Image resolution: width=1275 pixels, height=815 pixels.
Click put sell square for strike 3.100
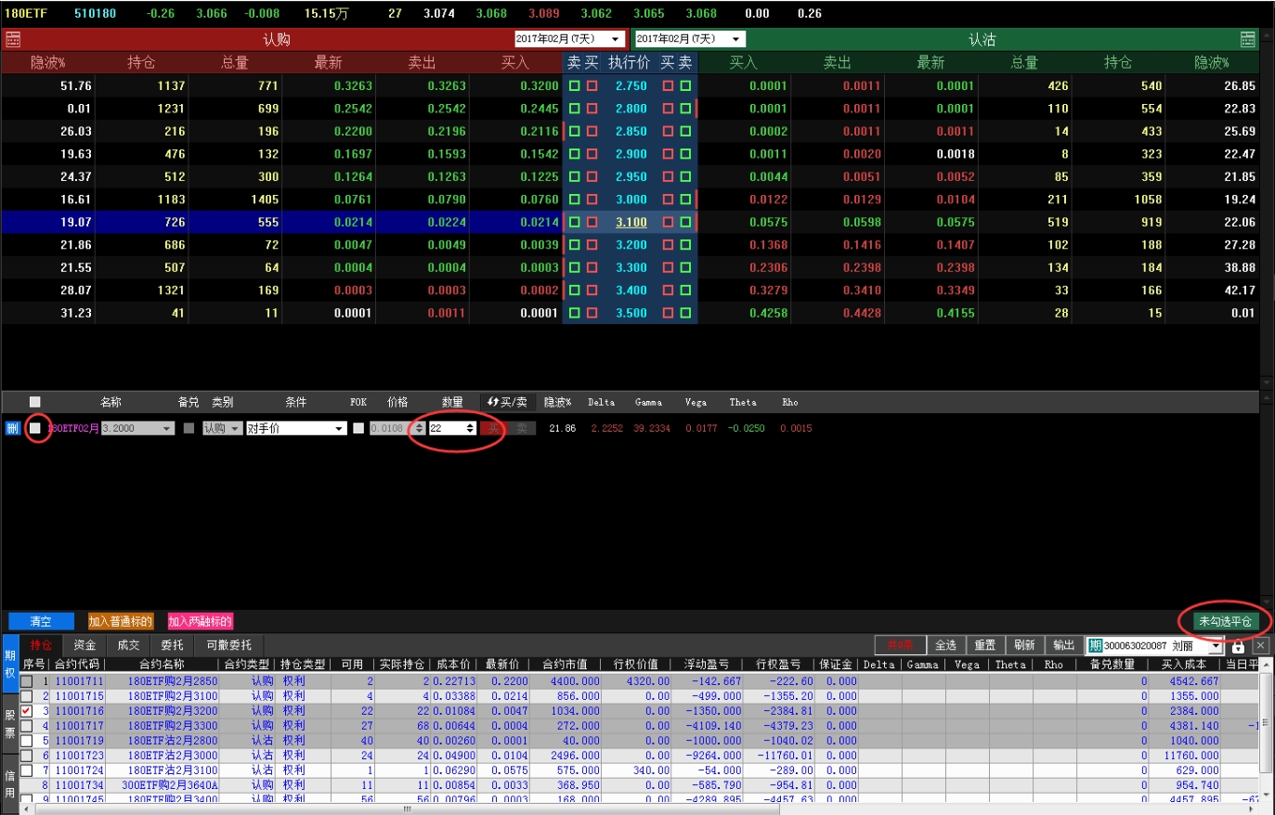685,222
